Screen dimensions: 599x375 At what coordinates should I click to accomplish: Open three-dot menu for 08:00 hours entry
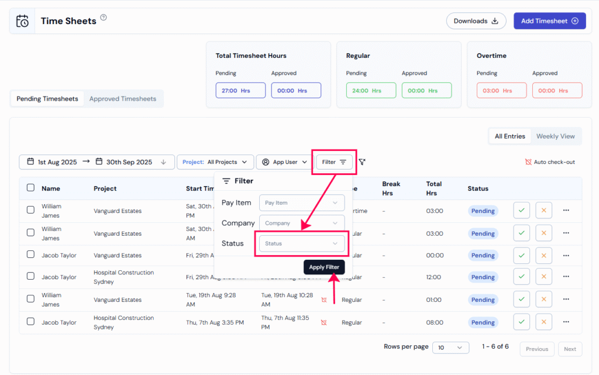[566, 322]
